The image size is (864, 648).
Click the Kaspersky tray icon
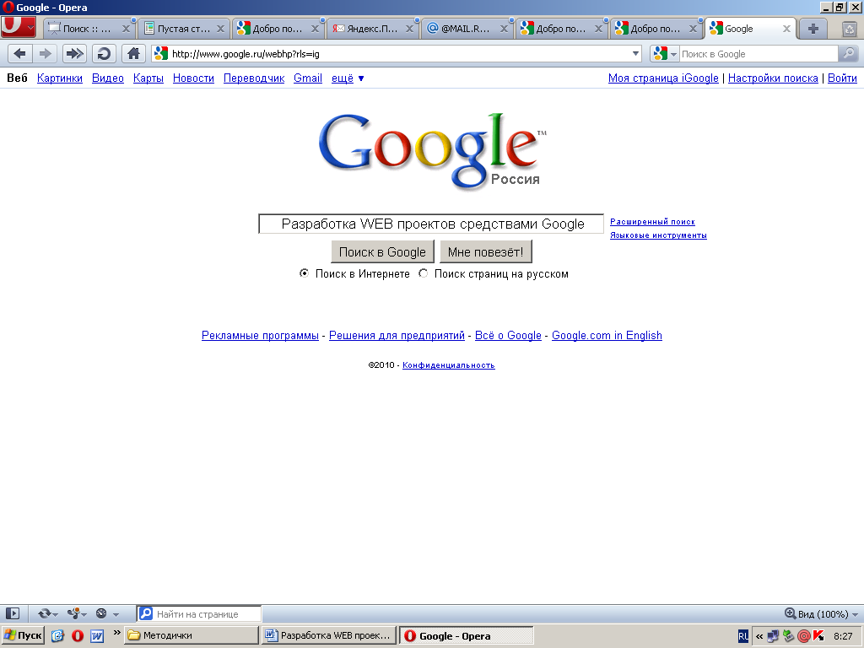click(818, 636)
